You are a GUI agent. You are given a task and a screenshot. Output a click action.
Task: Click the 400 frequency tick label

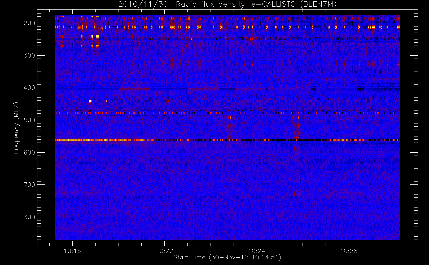tap(29, 88)
